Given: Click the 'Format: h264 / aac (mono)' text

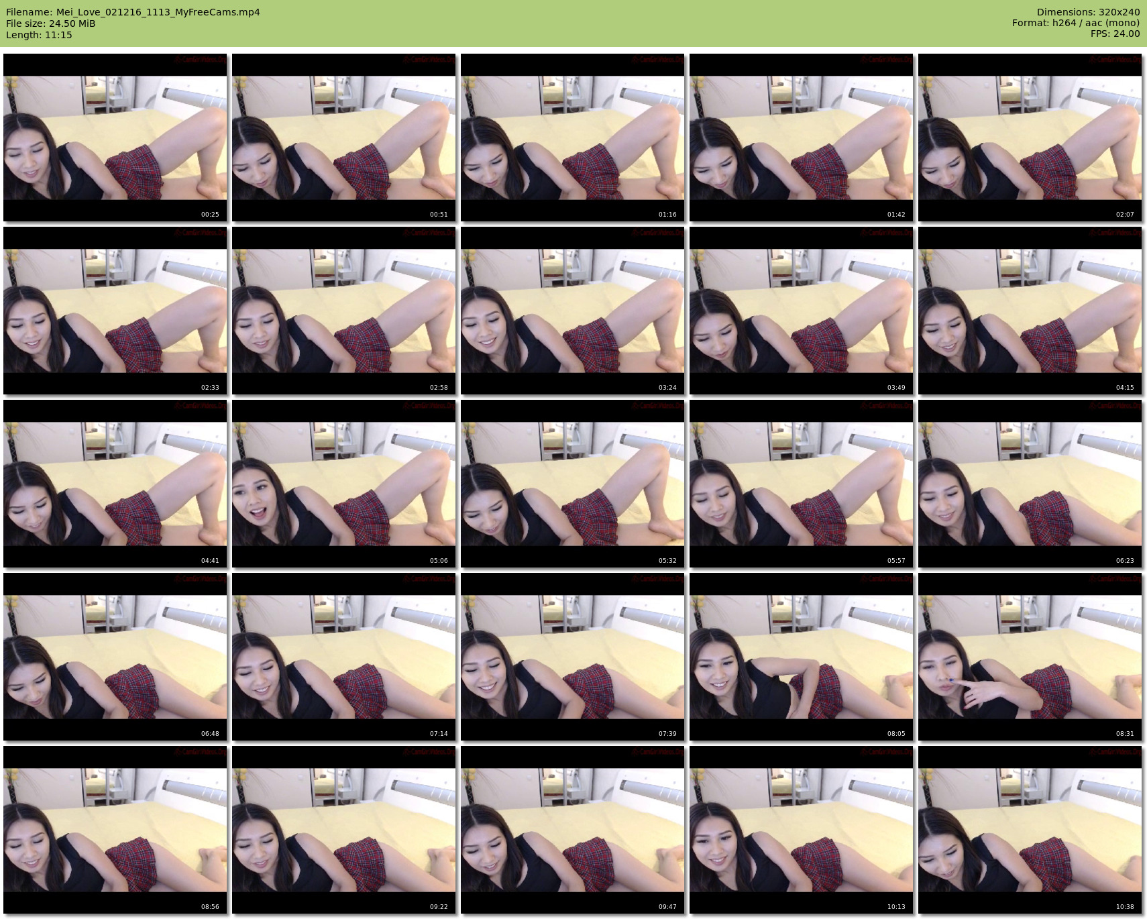Looking at the screenshot, I should point(1076,23).
